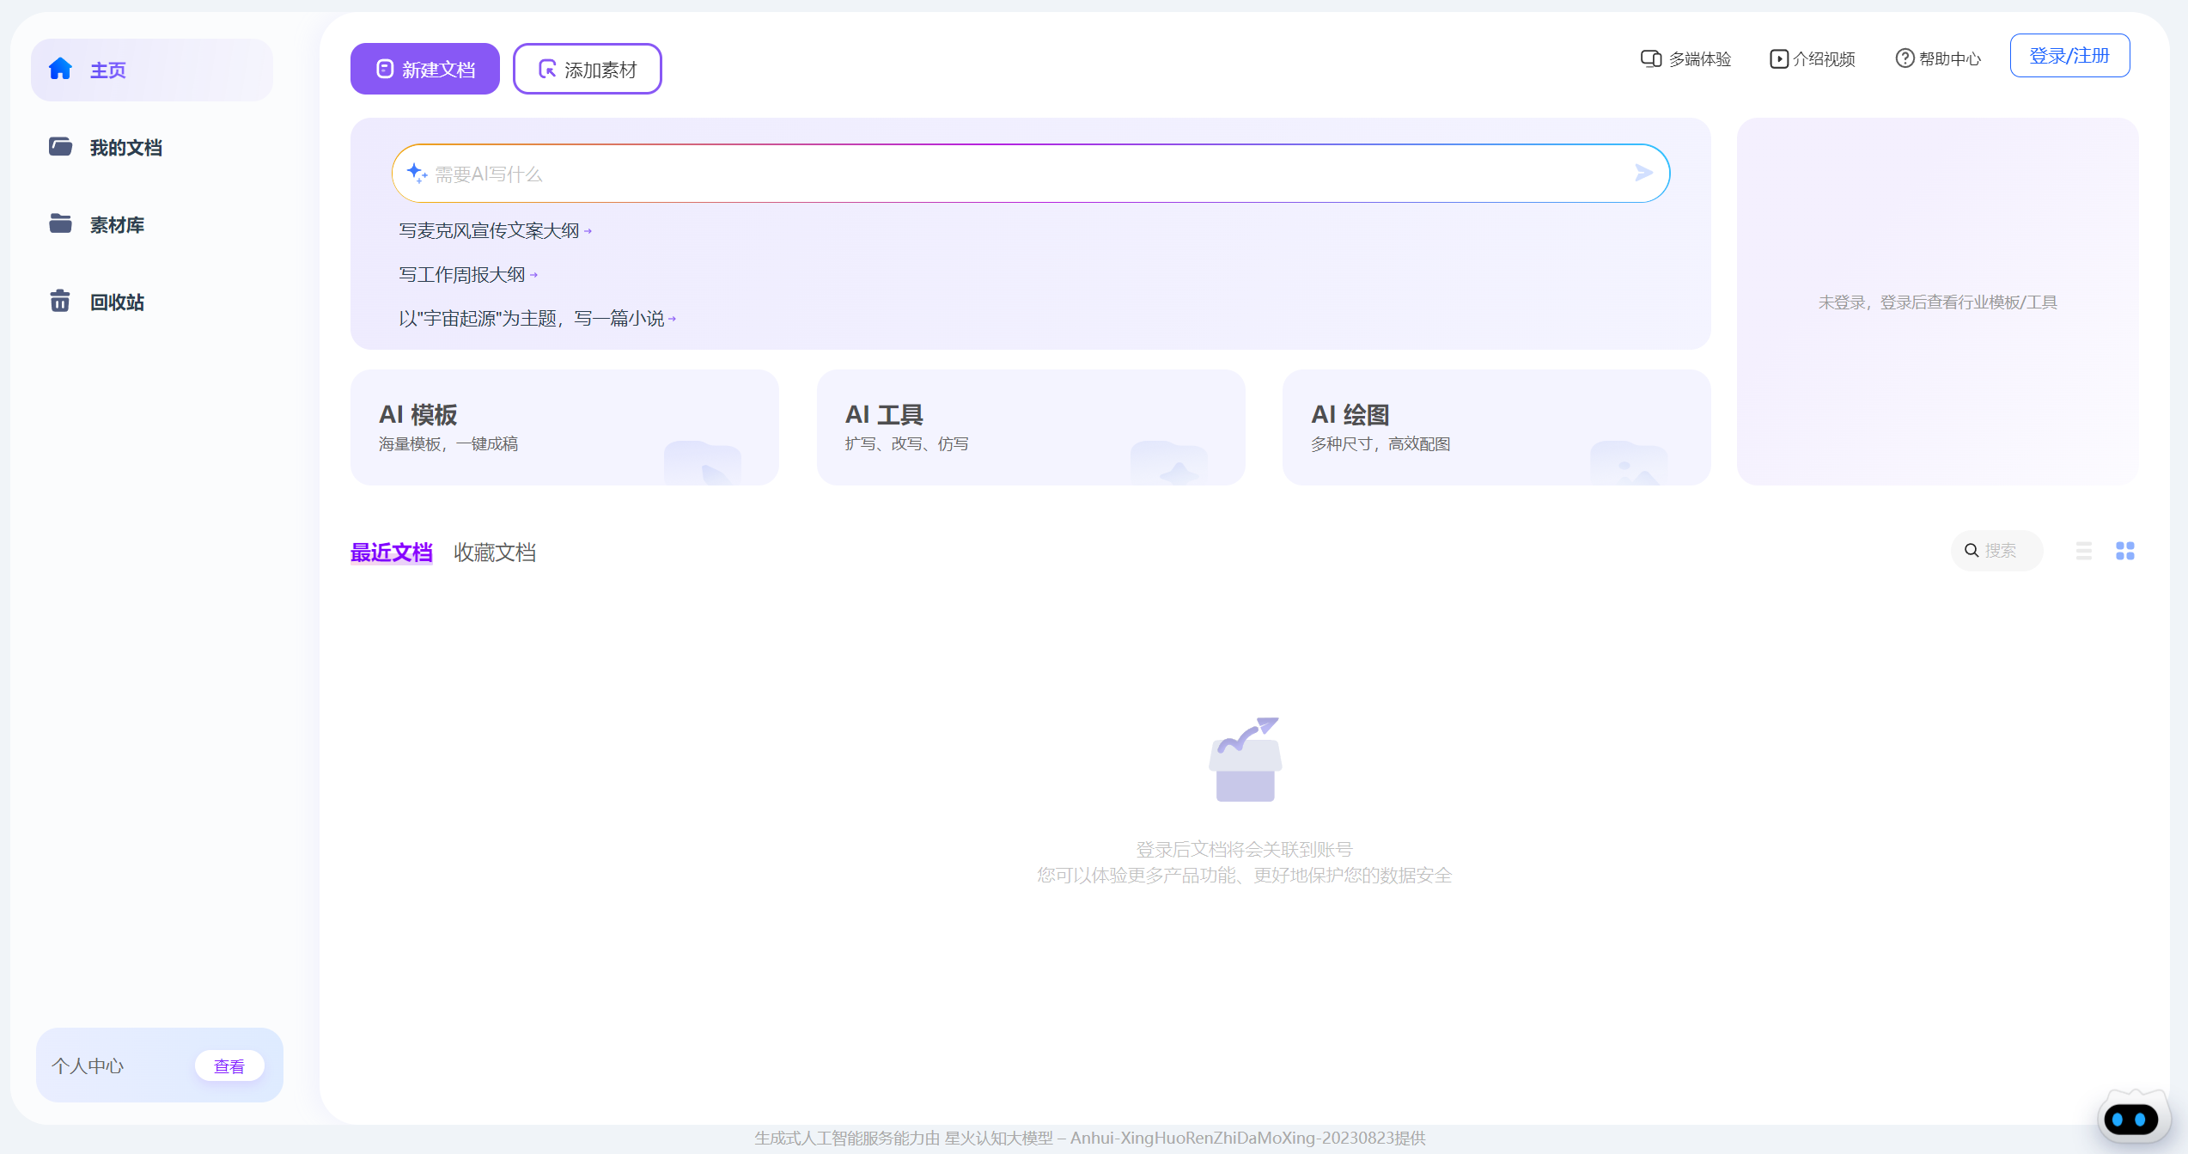Send the AI prompt with the arrow icon
This screenshot has width=2188, height=1154.
pos(1644,173)
